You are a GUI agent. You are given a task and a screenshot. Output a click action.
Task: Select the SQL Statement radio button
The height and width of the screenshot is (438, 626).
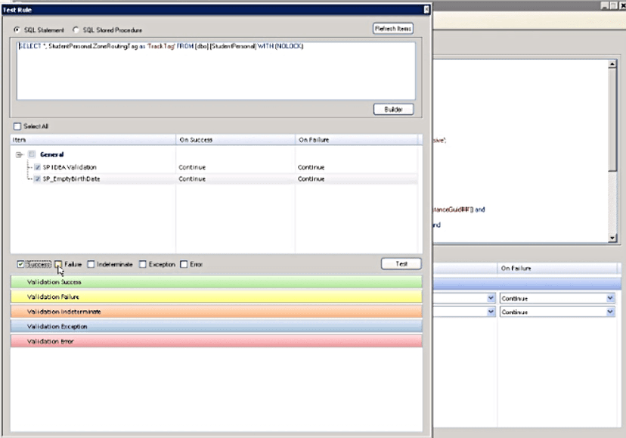[x=17, y=29]
